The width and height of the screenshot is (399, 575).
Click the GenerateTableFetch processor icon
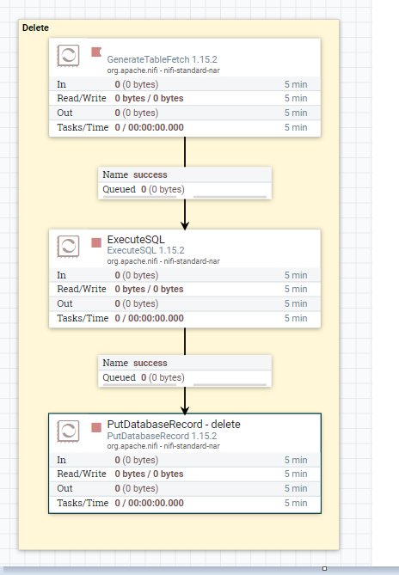[x=68, y=56]
